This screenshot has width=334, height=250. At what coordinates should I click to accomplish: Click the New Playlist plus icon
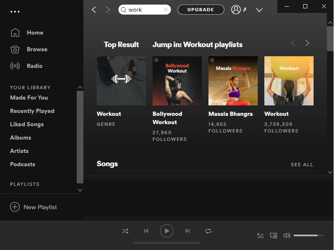(15, 207)
